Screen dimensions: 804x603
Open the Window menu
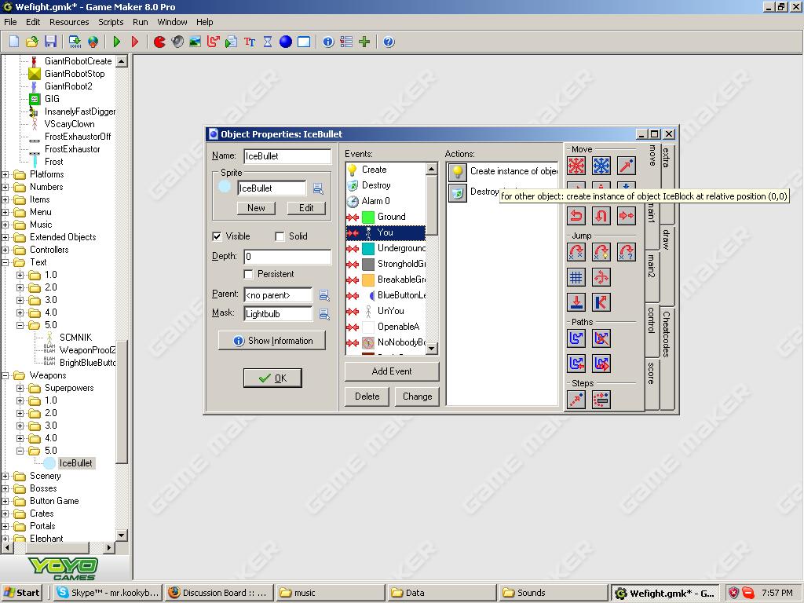172,22
